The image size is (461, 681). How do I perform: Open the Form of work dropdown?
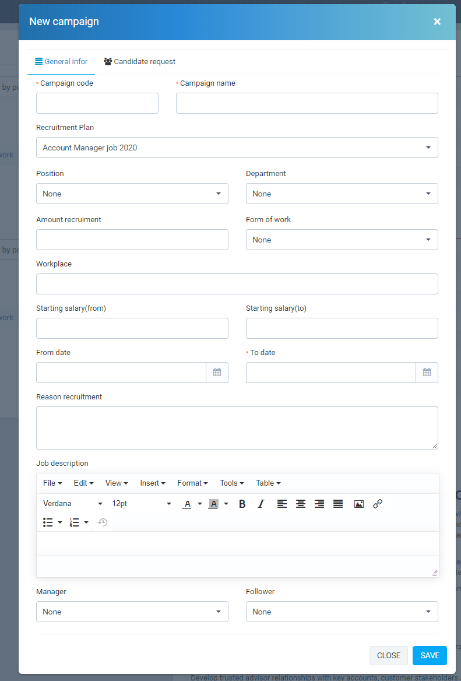pyautogui.click(x=342, y=240)
